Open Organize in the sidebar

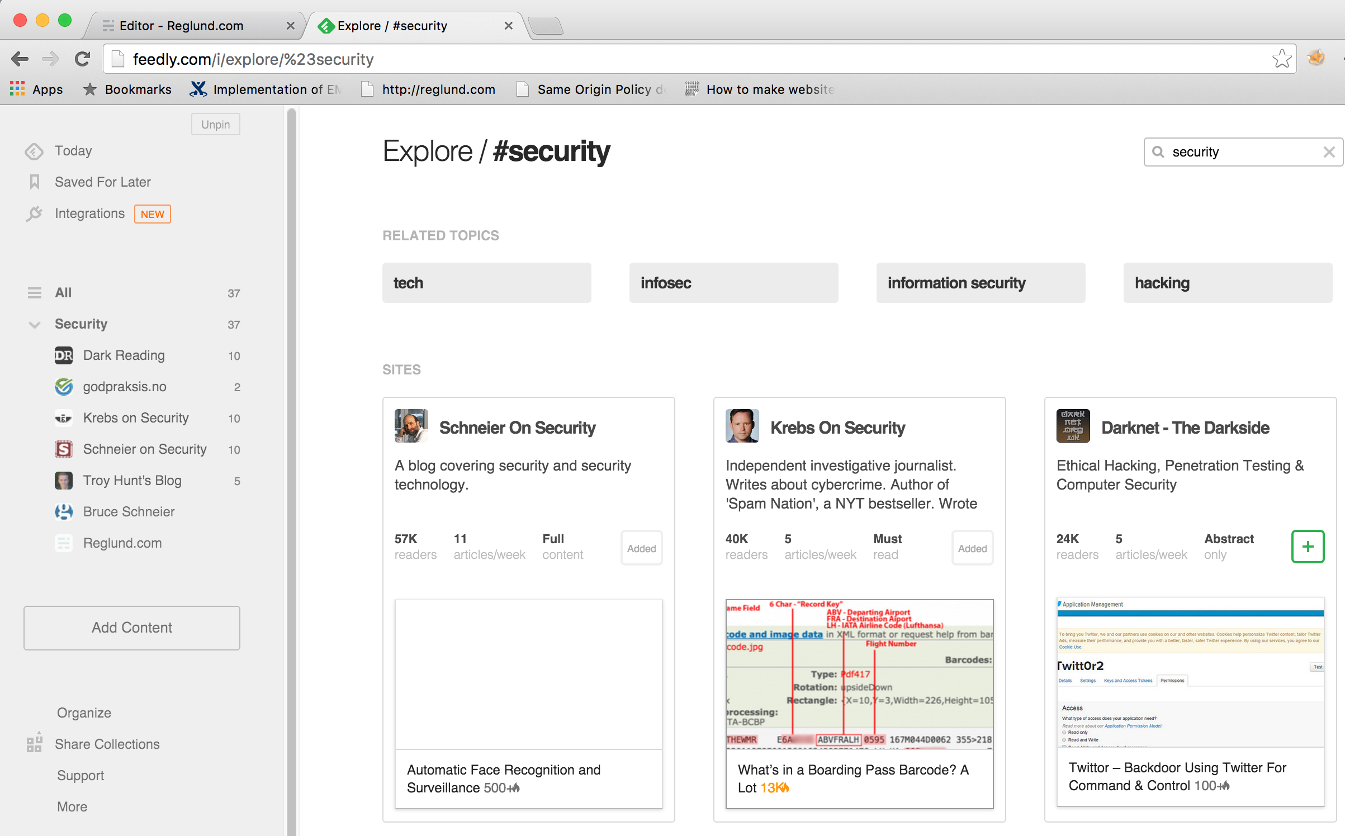(x=84, y=713)
